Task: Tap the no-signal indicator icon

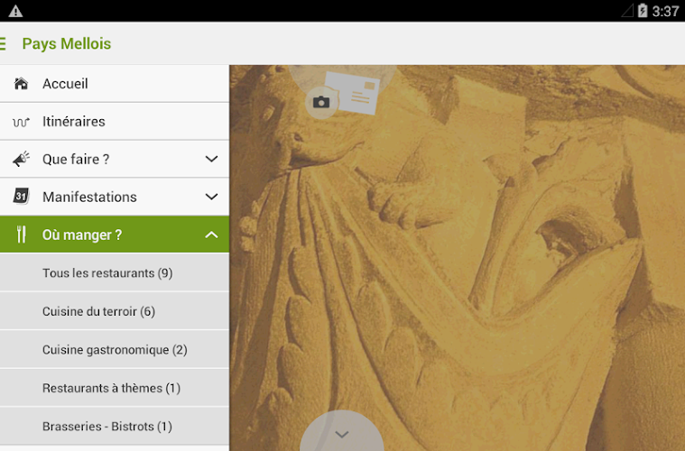Action: (x=627, y=11)
